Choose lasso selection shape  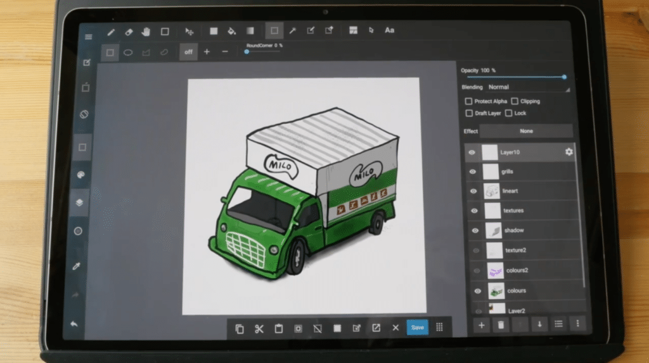coord(164,52)
